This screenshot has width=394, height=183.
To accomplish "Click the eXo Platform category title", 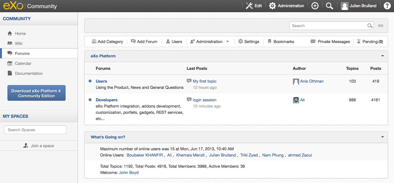I will pos(103,56).
